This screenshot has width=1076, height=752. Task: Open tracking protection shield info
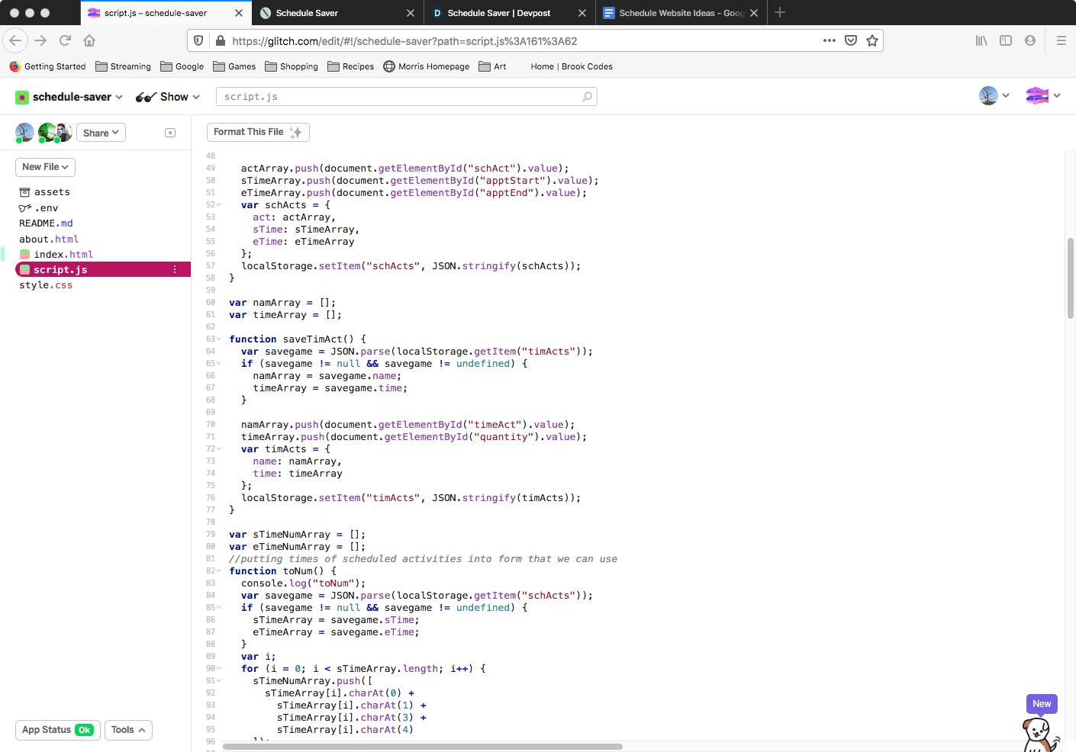pos(198,40)
